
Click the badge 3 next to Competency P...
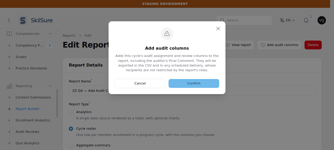coord(49,45)
